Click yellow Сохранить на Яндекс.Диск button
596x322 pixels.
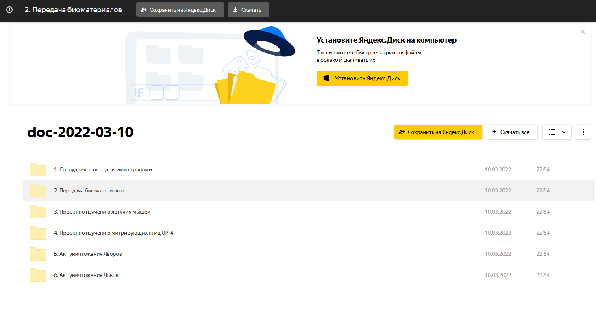click(x=438, y=132)
